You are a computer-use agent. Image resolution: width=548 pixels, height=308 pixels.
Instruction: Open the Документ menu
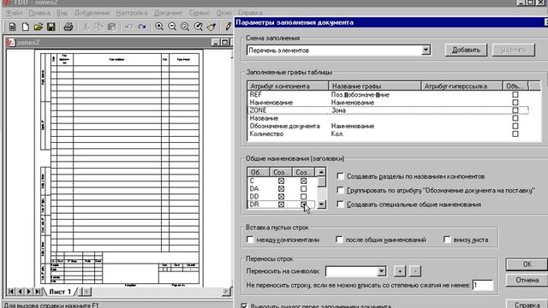pyautogui.click(x=168, y=13)
